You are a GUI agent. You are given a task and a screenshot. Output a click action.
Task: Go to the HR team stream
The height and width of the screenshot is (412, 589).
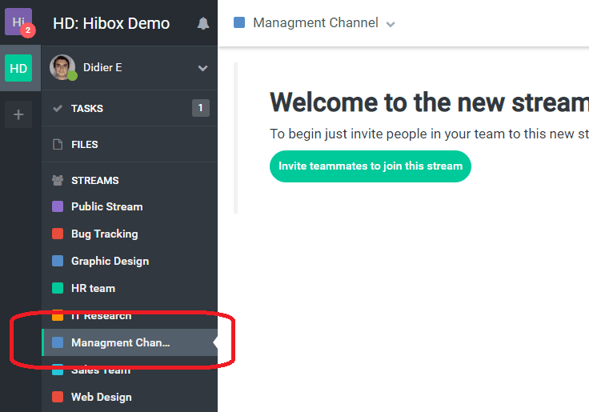[x=93, y=288]
